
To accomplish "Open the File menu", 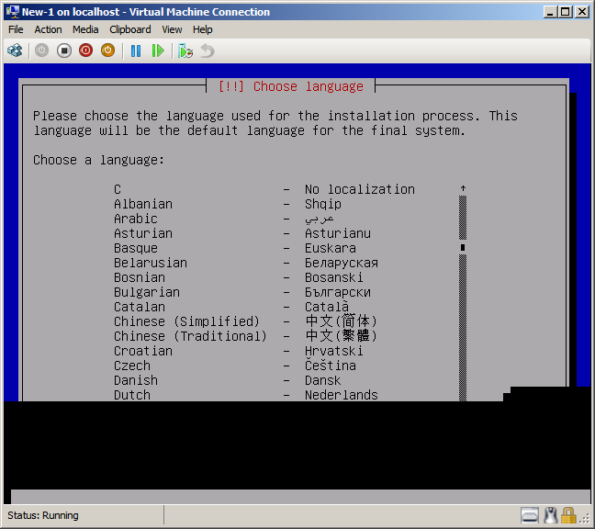I will pyautogui.click(x=16, y=29).
